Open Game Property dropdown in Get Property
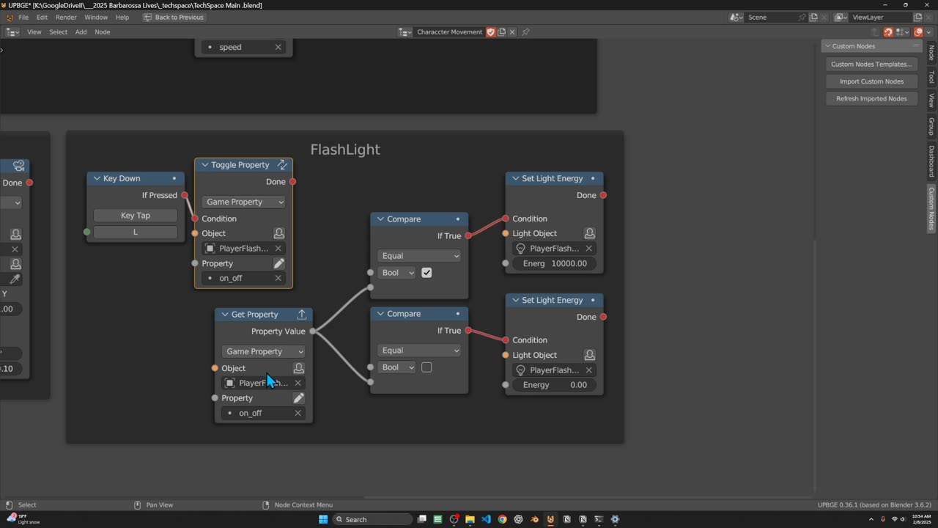Viewport: 938px width, 528px height. coord(264,351)
